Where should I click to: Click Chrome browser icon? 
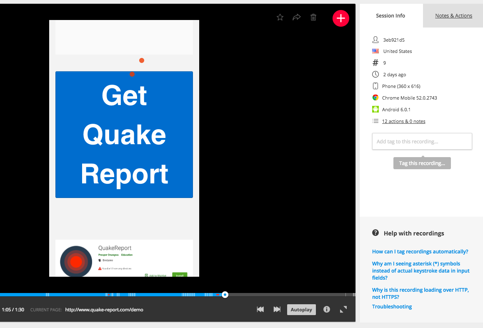tap(375, 98)
